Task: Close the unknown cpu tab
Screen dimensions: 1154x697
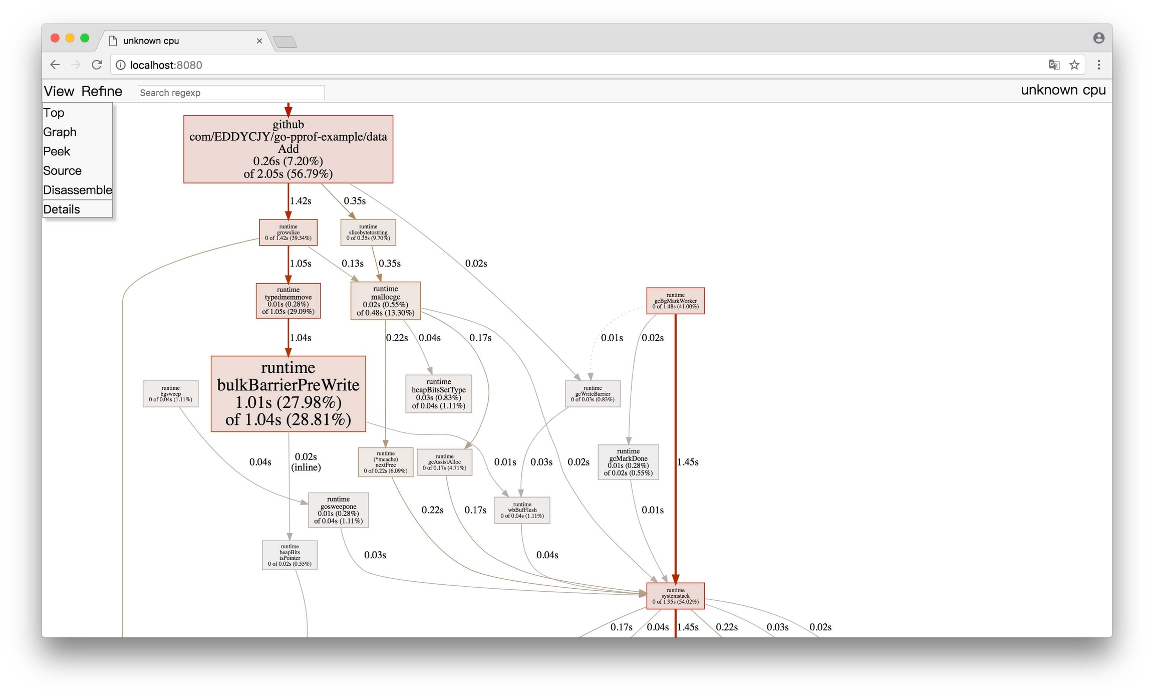Action: (x=259, y=41)
